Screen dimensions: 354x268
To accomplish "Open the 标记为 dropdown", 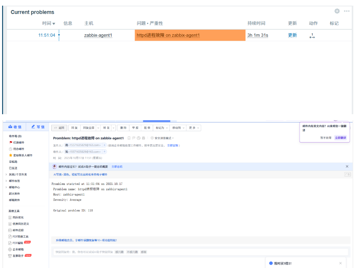I will (161, 128).
